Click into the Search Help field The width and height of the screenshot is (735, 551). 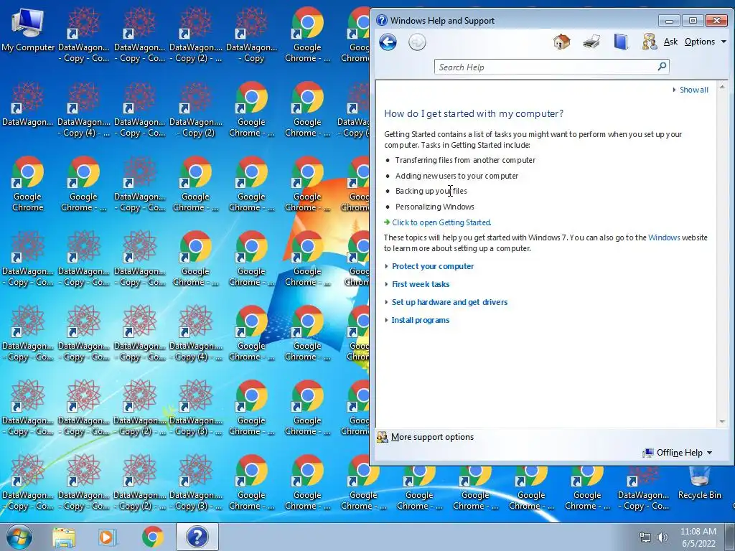(x=546, y=67)
